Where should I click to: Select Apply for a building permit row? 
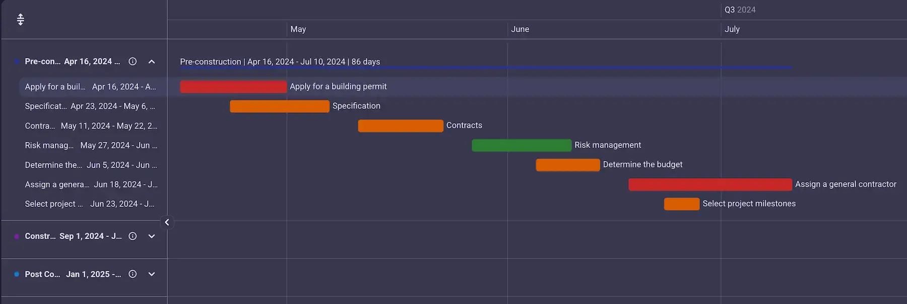[x=93, y=87]
